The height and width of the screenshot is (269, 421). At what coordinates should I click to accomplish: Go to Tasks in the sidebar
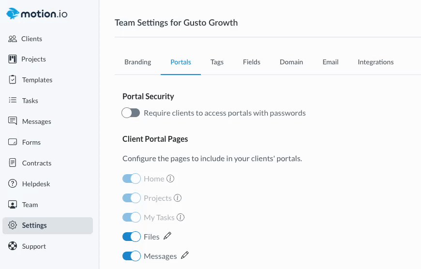(30, 101)
